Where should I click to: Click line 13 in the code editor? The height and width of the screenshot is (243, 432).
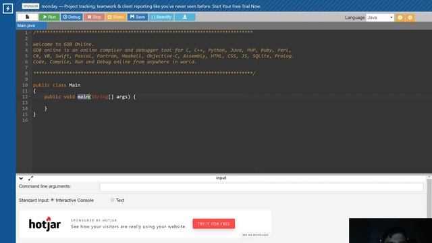232,103
